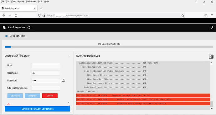The height and width of the screenshot is (115, 216).
Task: Click the log panel expand layout icon
Action: pos(211,56)
